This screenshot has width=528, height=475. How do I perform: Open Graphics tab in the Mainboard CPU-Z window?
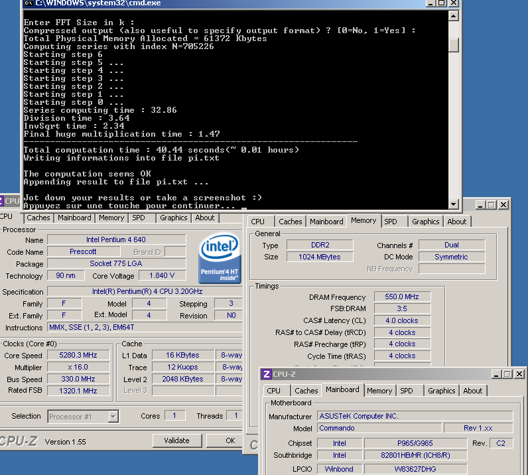tap(442, 391)
